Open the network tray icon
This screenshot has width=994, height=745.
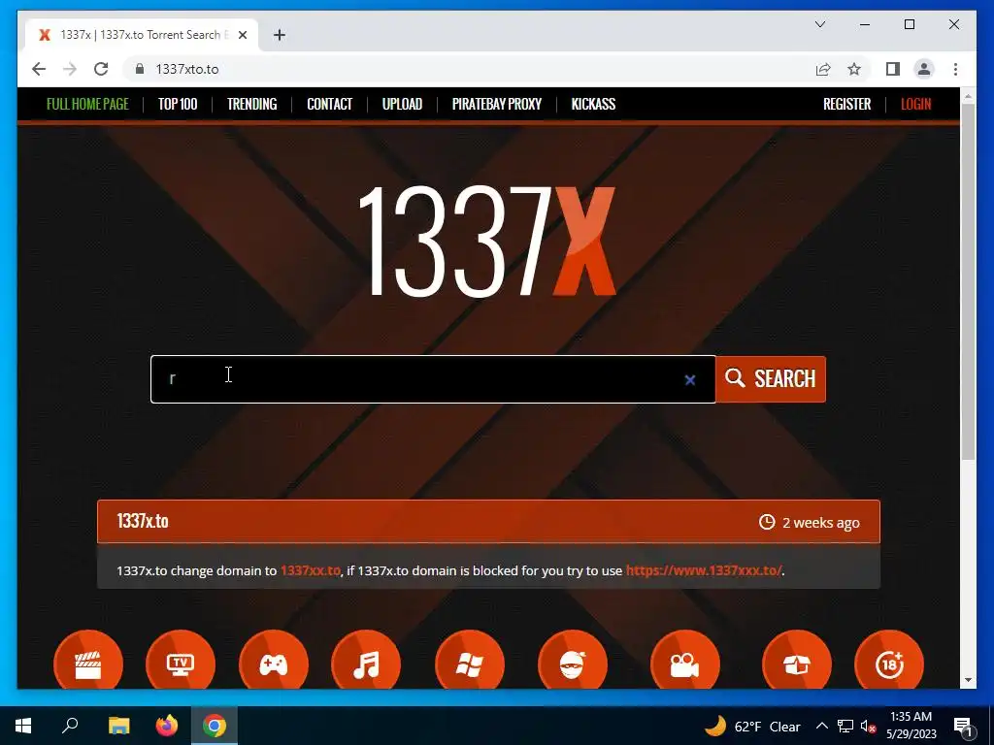tap(845, 726)
